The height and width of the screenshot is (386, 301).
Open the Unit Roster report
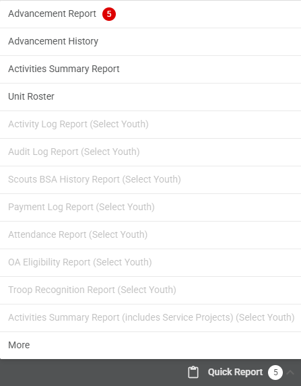(x=150, y=97)
